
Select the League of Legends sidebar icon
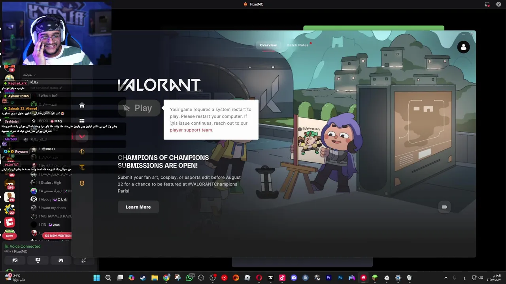click(82, 151)
